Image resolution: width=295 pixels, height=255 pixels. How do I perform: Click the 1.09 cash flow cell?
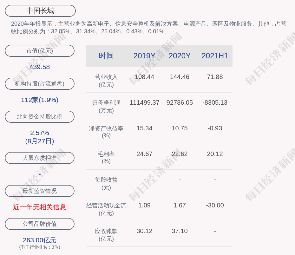144,205
